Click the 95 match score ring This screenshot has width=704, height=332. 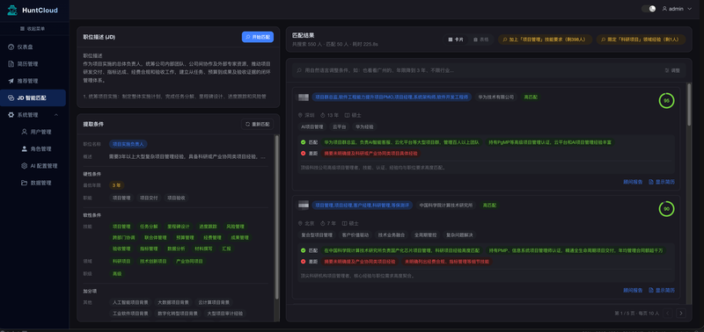pyautogui.click(x=666, y=101)
